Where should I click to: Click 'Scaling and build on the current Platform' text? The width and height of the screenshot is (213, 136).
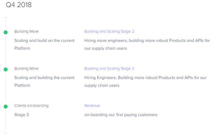tap(44, 44)
